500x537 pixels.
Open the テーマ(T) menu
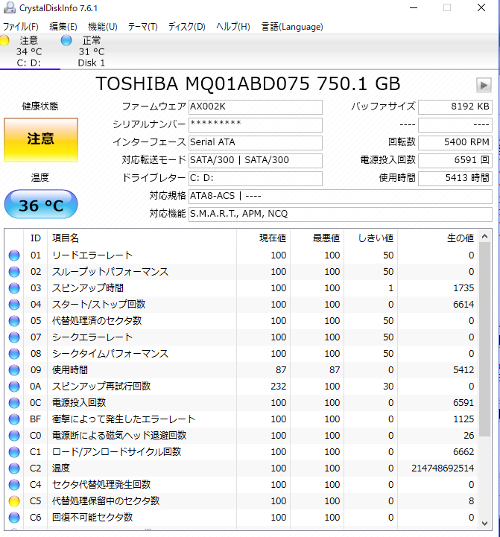point(142,27)
